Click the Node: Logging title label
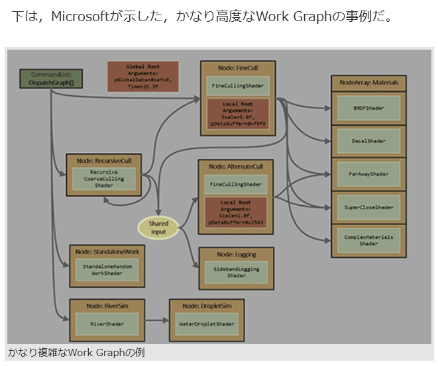This screenshot has width=438, height=366. pos(236,254)
